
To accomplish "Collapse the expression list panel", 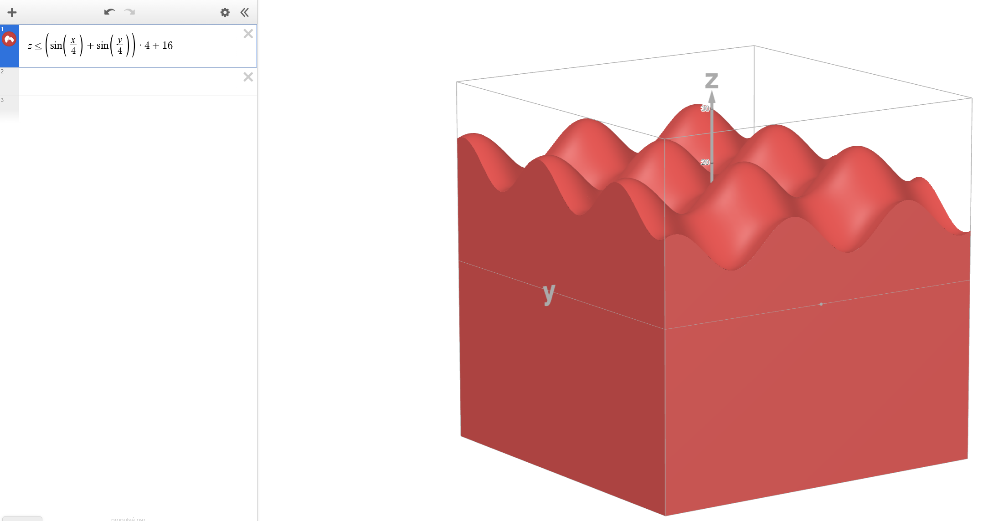I will click(245, 13).
